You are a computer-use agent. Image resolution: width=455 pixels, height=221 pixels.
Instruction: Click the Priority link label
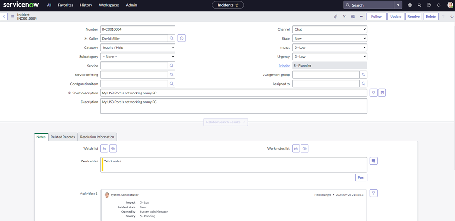pos(284,66)
